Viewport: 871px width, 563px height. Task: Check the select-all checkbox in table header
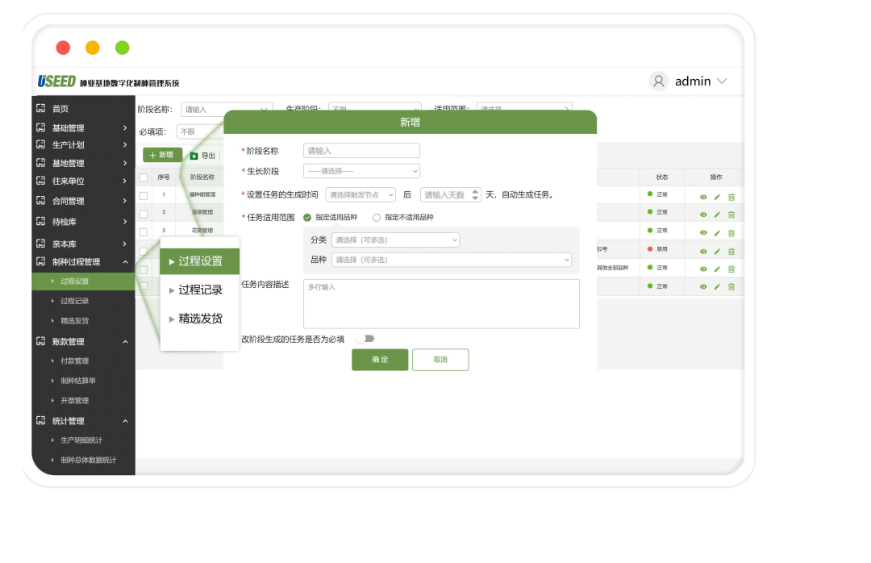click(x=144, y=177)
